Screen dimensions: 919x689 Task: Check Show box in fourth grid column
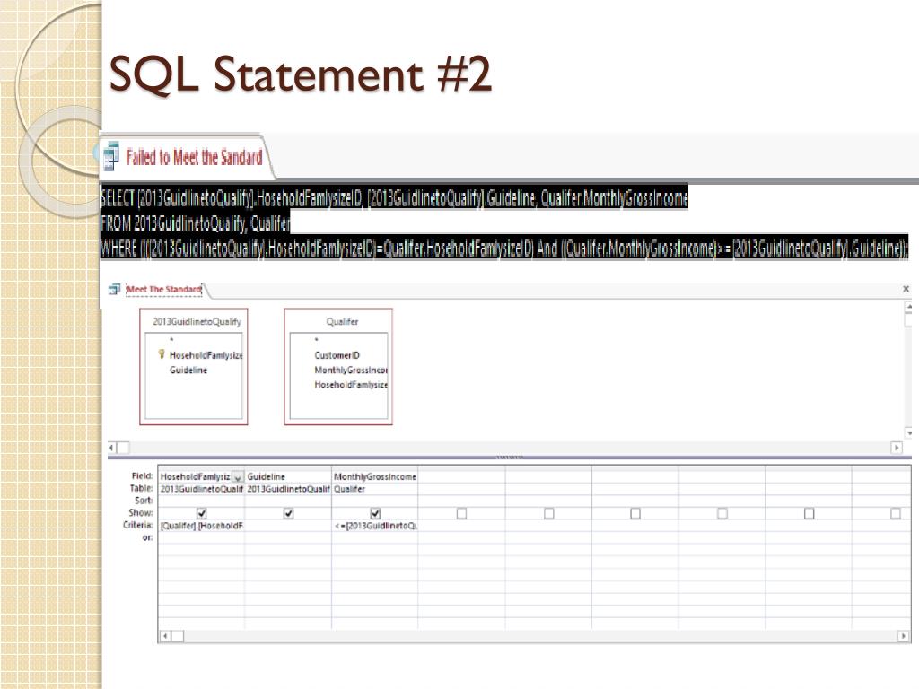tap(462, 513)
